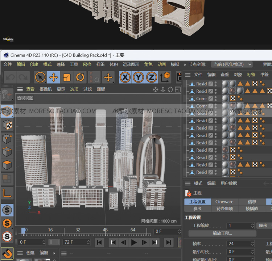272x261 pixels.
Task: Open the project scale unit dropdown
Action: pos(264,226)
